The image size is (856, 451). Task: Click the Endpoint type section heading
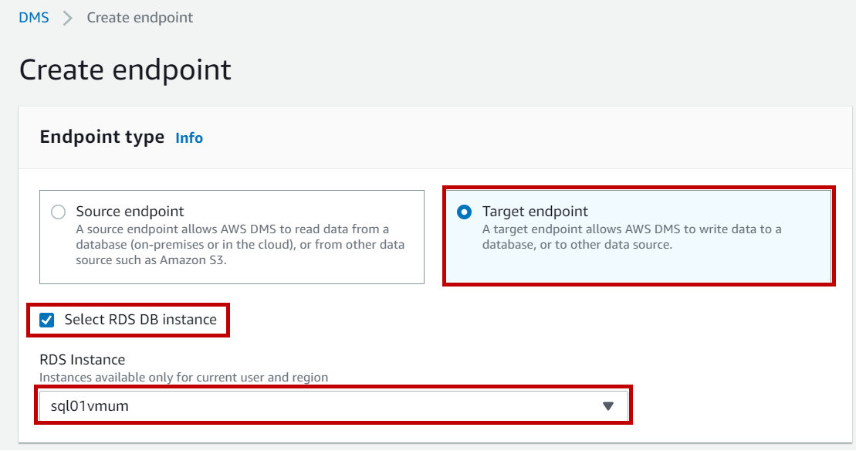click(x=102, y=137)
